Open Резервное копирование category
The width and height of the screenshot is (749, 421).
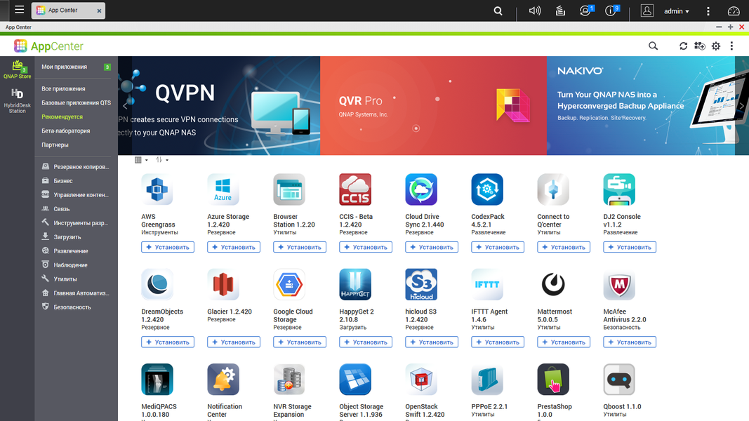(x=76, y=166)
